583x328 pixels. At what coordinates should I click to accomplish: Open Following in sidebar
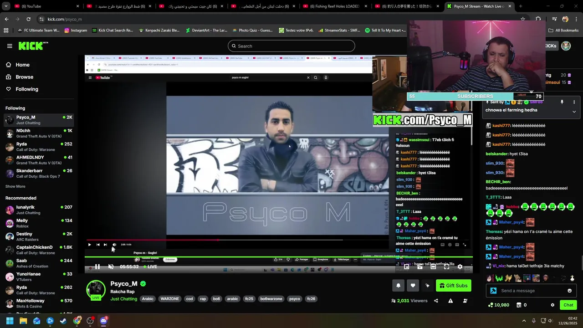(x=22, y=89)
